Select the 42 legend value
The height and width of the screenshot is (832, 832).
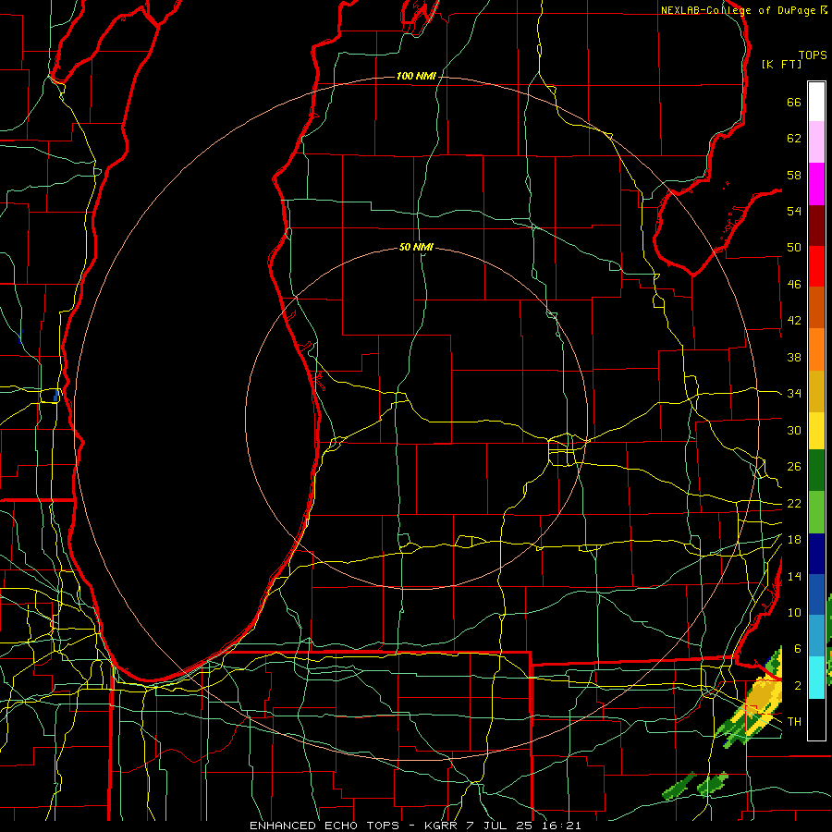(x=794, y=321)
